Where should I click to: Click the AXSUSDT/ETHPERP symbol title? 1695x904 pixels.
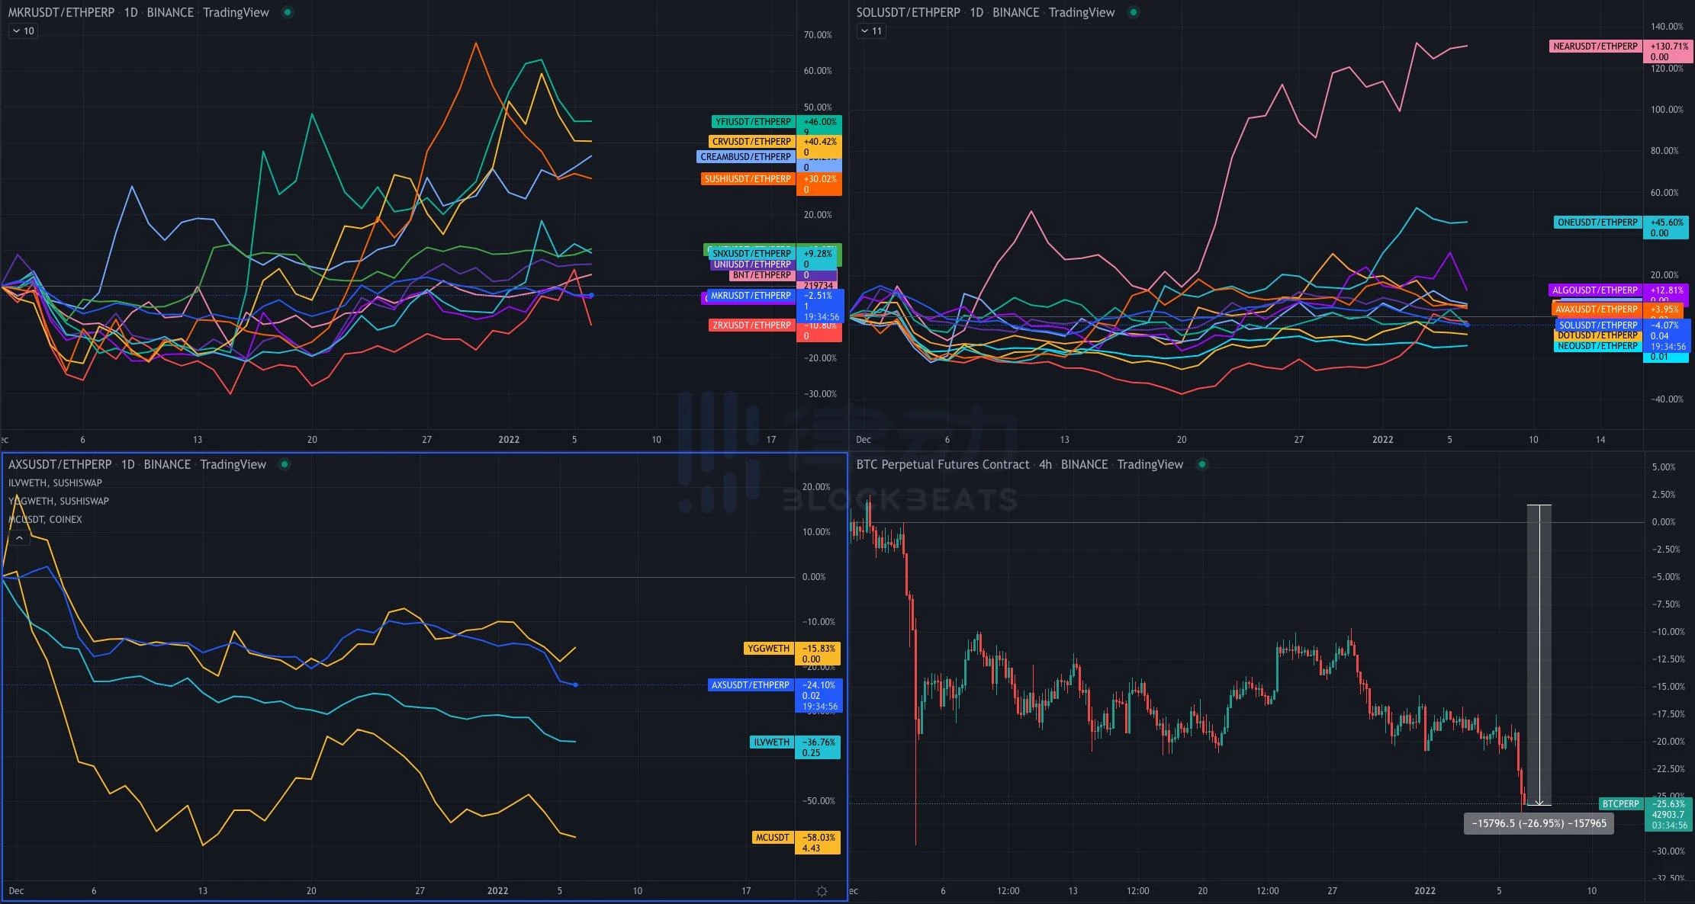60,464
